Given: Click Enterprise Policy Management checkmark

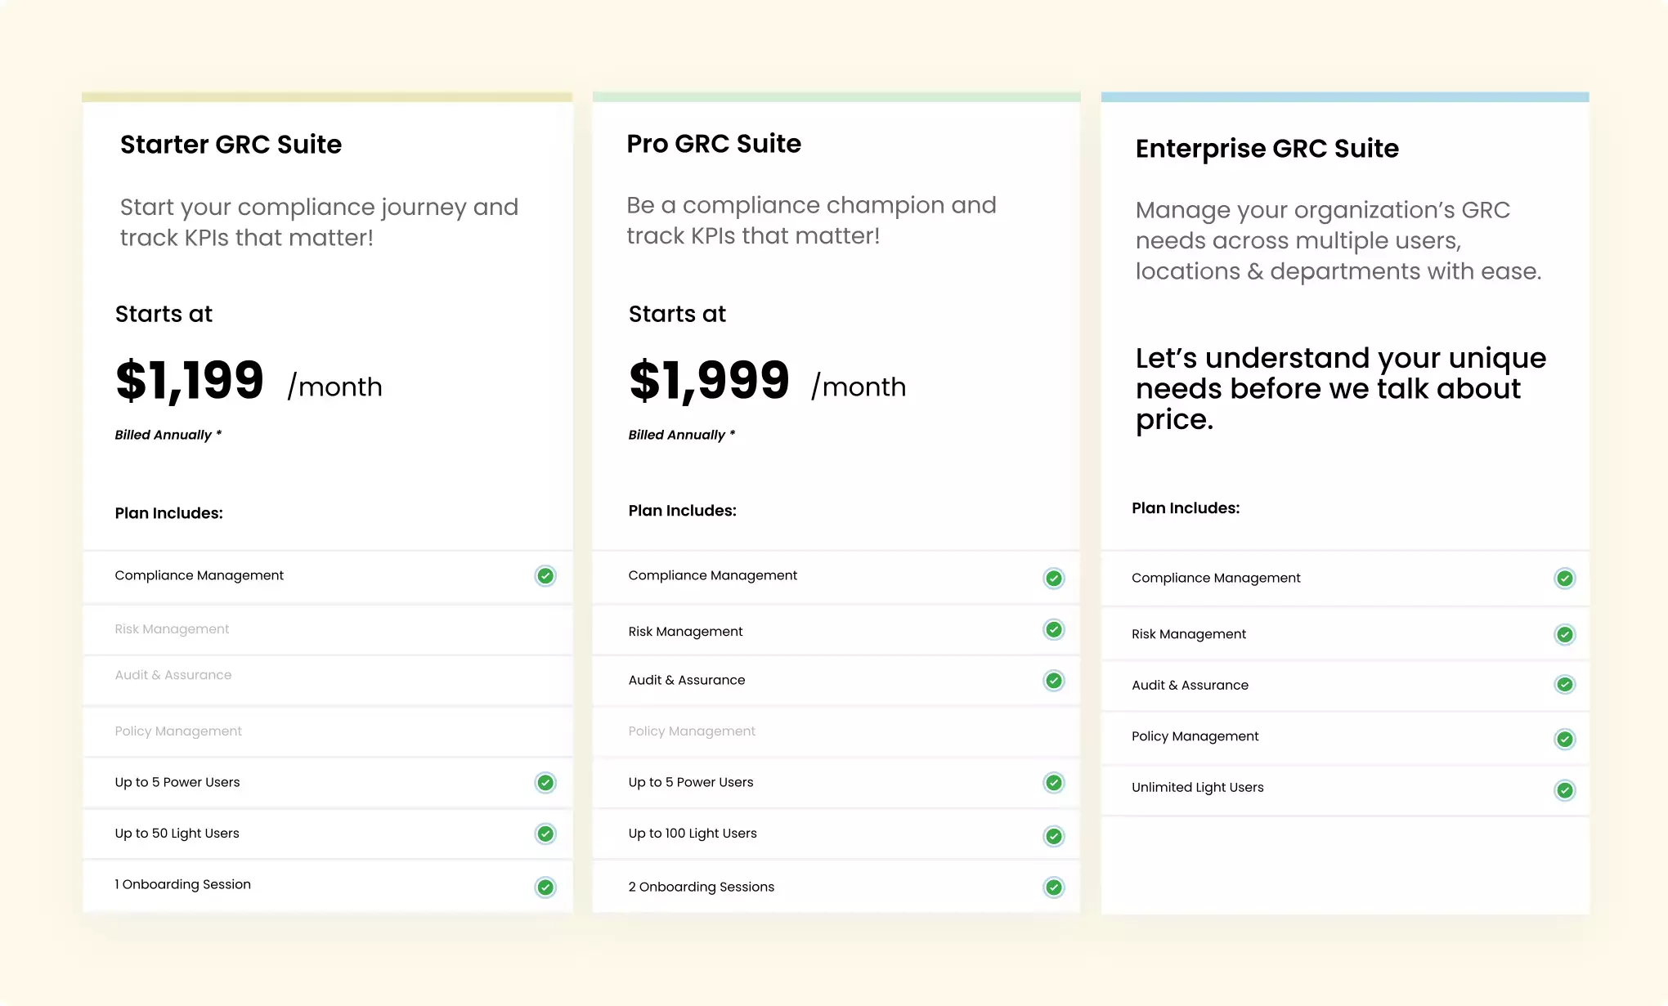Looking at the screenshot, I should [1564, 740].
